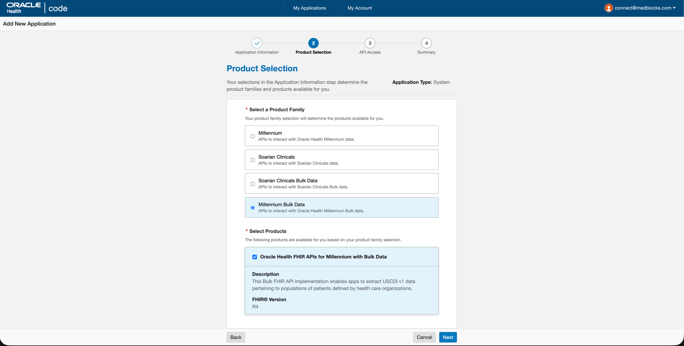Click the 'R4' version value
Viewport: 684px width, 346px height.
255,307
